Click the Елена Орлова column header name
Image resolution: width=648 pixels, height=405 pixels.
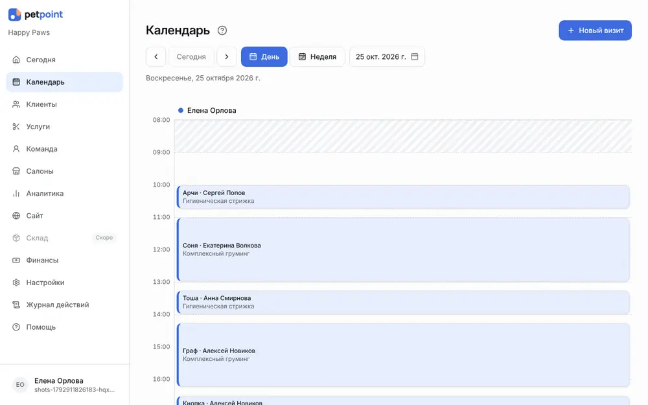[212, 110]
